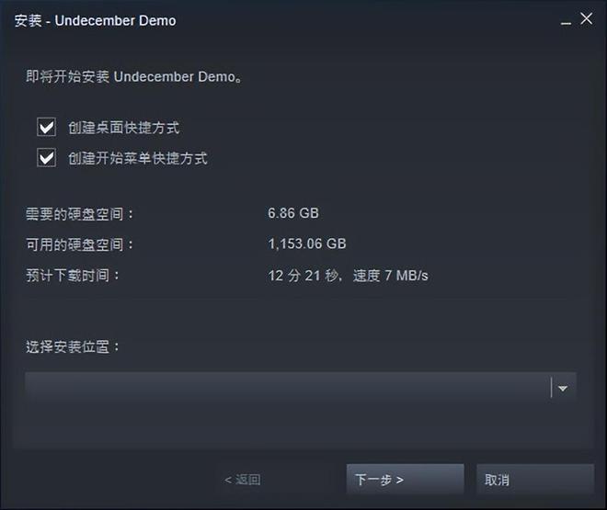This screenshot has height=510, width=607.
Task: Toggle the 创建开始菜单快捷方式 checkbox
Action: 47,158
